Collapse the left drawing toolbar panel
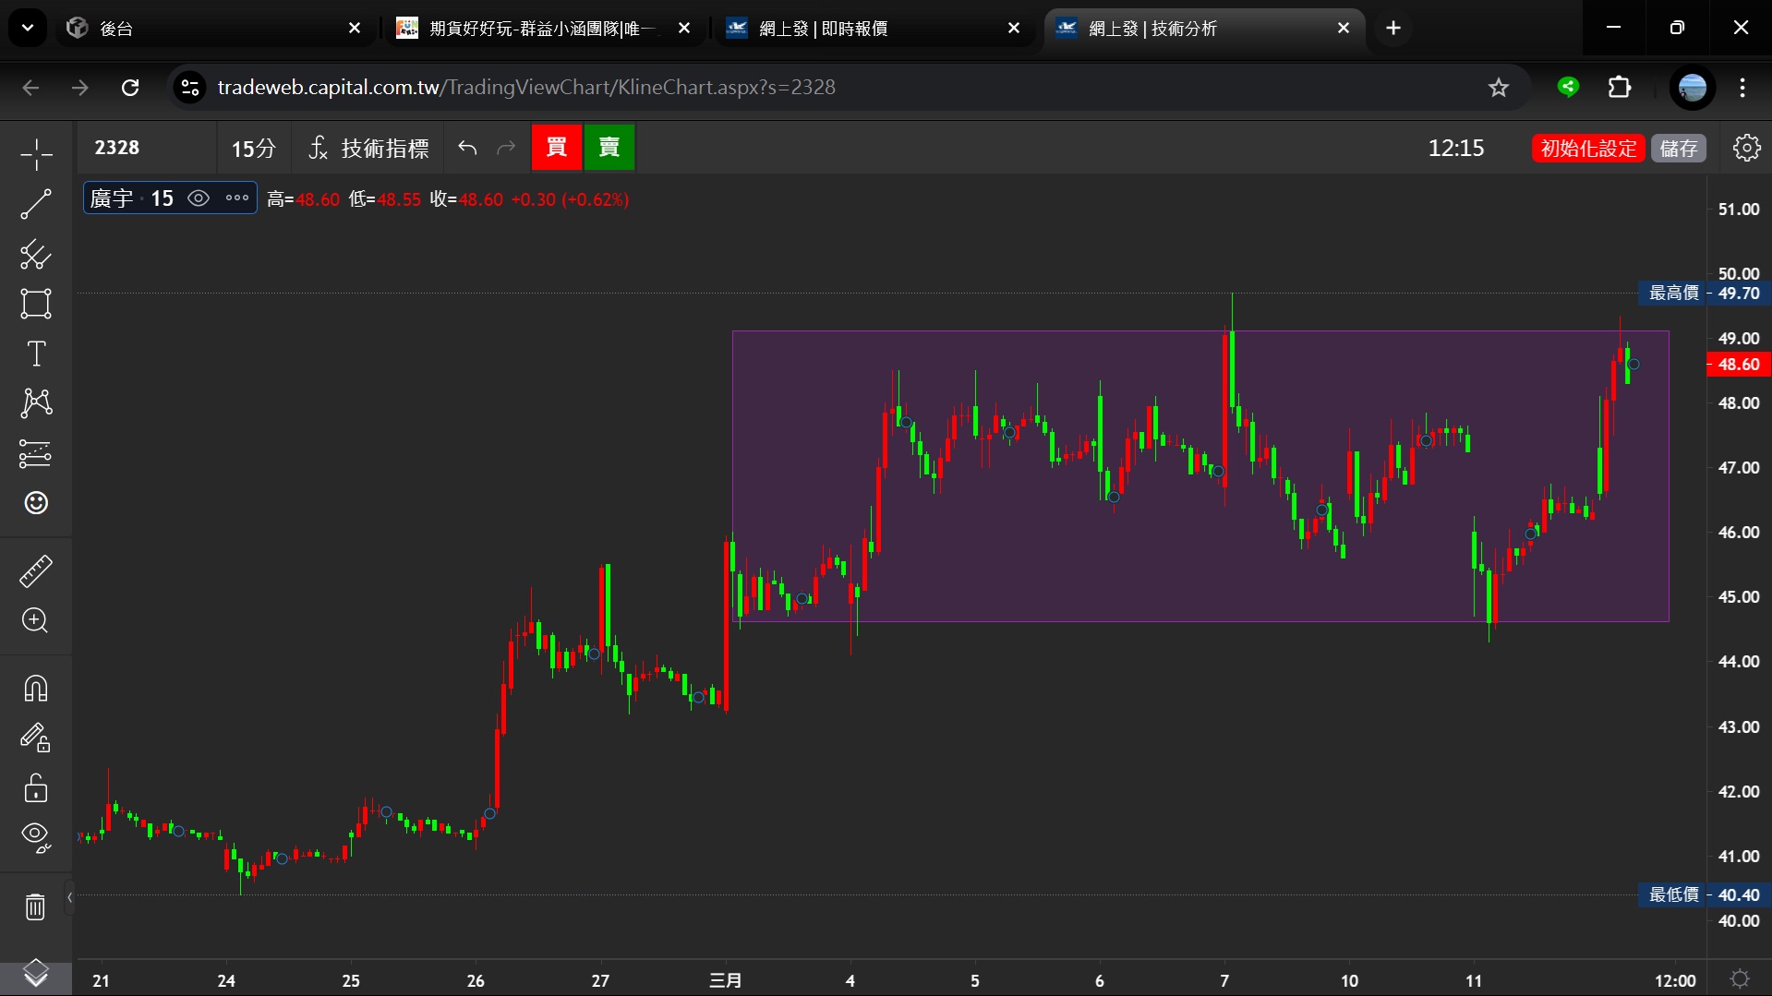This screenshot has height=996, width=1772. click(69, 897)
